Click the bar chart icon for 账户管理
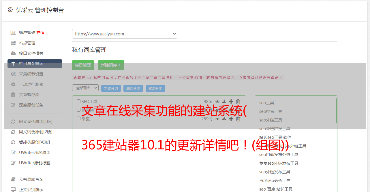The height and width of the screenshot is (192, 370). (x=13, y=33)
